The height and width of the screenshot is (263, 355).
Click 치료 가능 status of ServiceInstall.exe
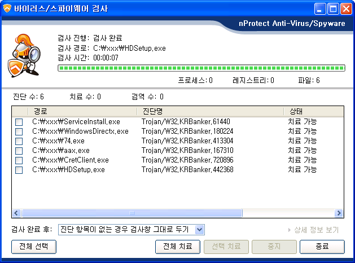(303, 122)
